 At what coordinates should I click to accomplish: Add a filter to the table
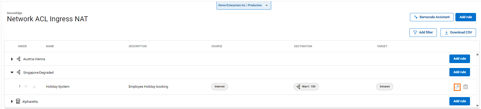[x=423, y=32]
